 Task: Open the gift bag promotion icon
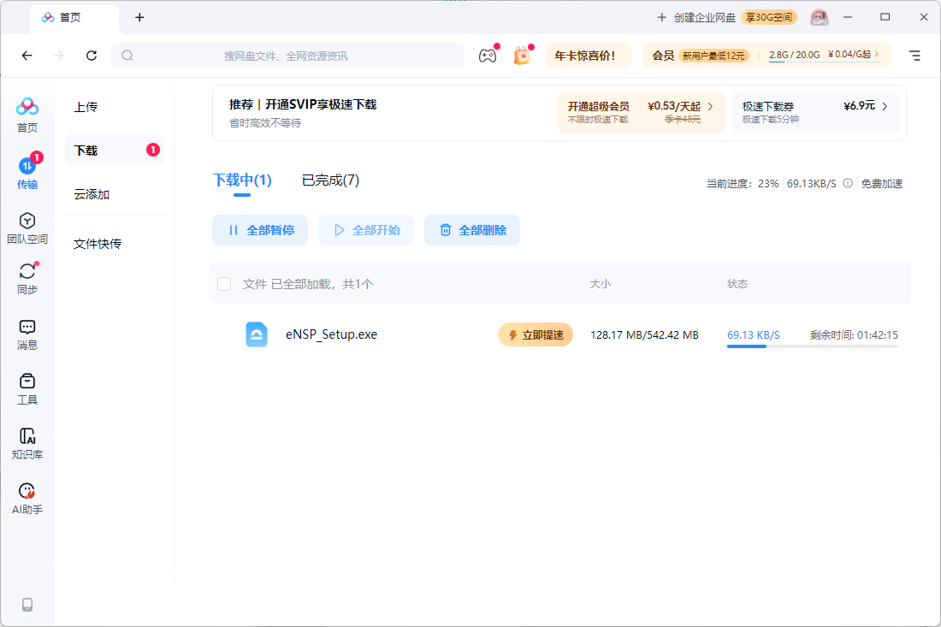coord(522,56)
